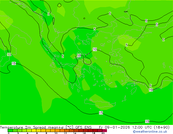The height and width of the screenshot is (134, 173).
Task: Click the 10 contour label directly below a 5 label, lower right
Action: point(151,90)
